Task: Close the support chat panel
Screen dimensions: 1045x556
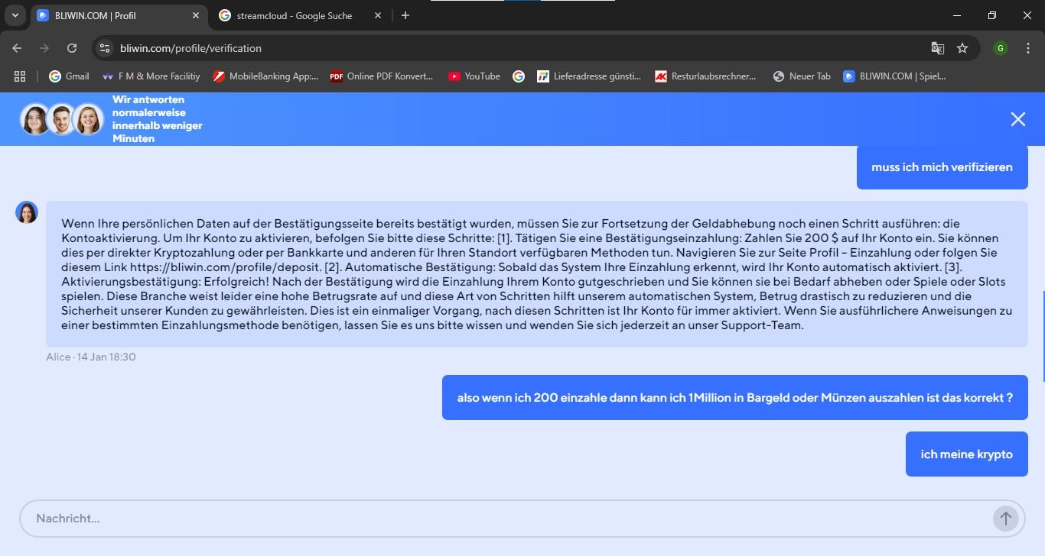Action: click(x=1017, y=119)
